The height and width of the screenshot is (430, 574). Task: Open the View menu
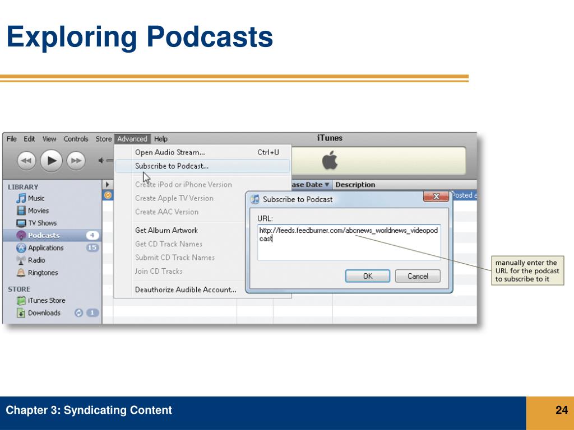[x=49, y=139]
